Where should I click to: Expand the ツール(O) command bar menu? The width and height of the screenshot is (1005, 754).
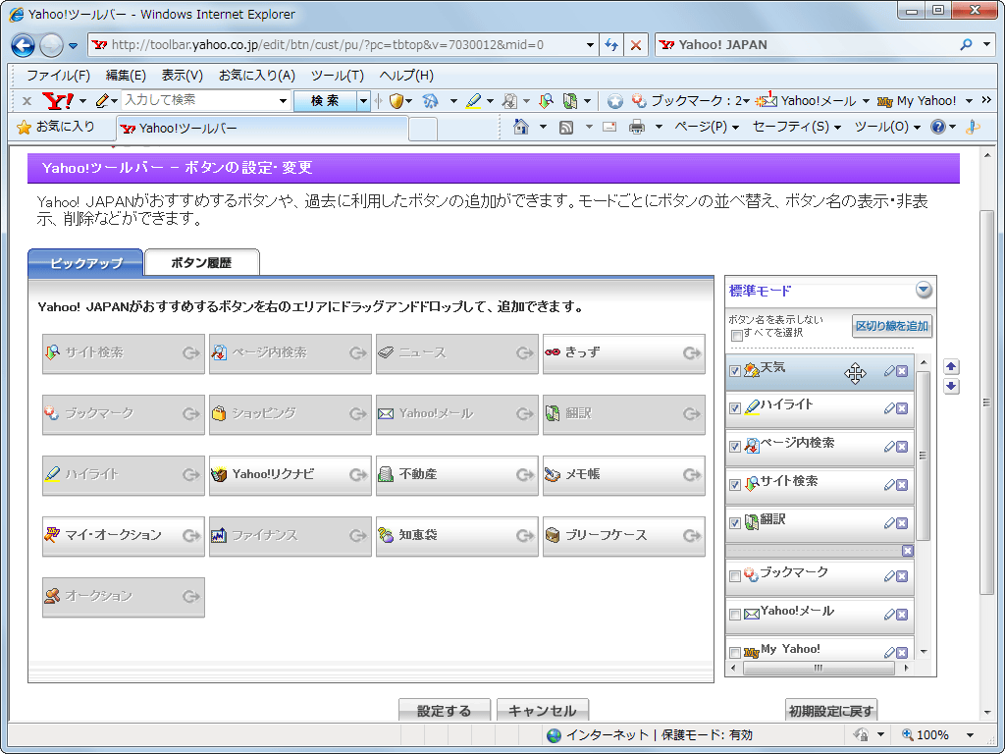[887, 127]
